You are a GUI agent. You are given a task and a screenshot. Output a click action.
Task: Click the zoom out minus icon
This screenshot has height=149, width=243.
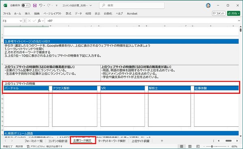point(204,146)
